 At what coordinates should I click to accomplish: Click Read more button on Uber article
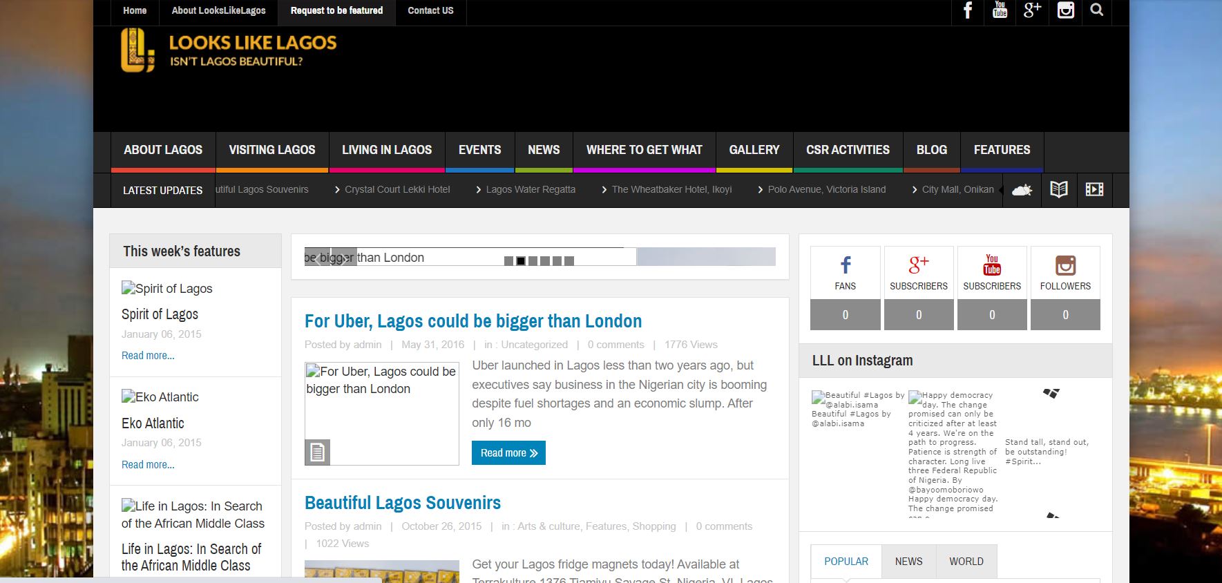pyautogui.click(x=508, y=453)
